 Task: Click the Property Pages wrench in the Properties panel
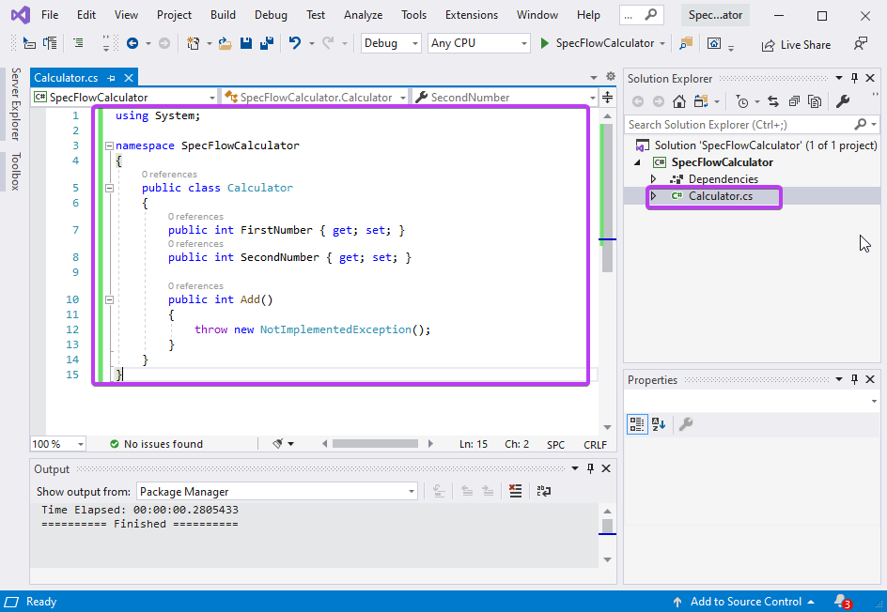(x=686, y=424)
